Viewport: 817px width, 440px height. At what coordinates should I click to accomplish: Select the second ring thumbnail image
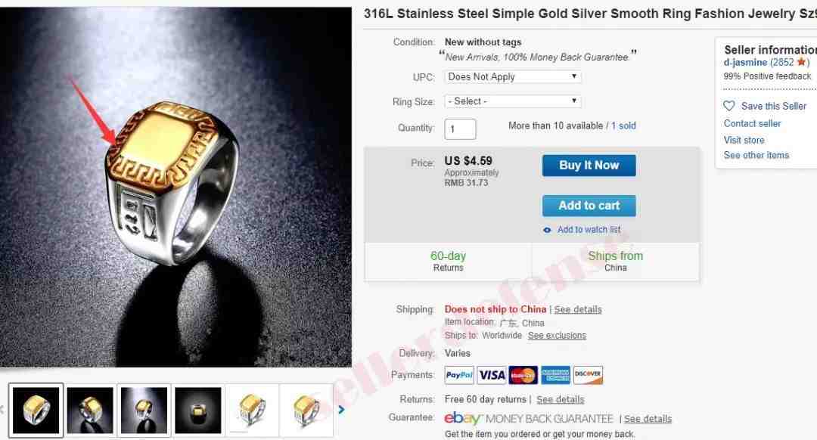click(90, 411)
